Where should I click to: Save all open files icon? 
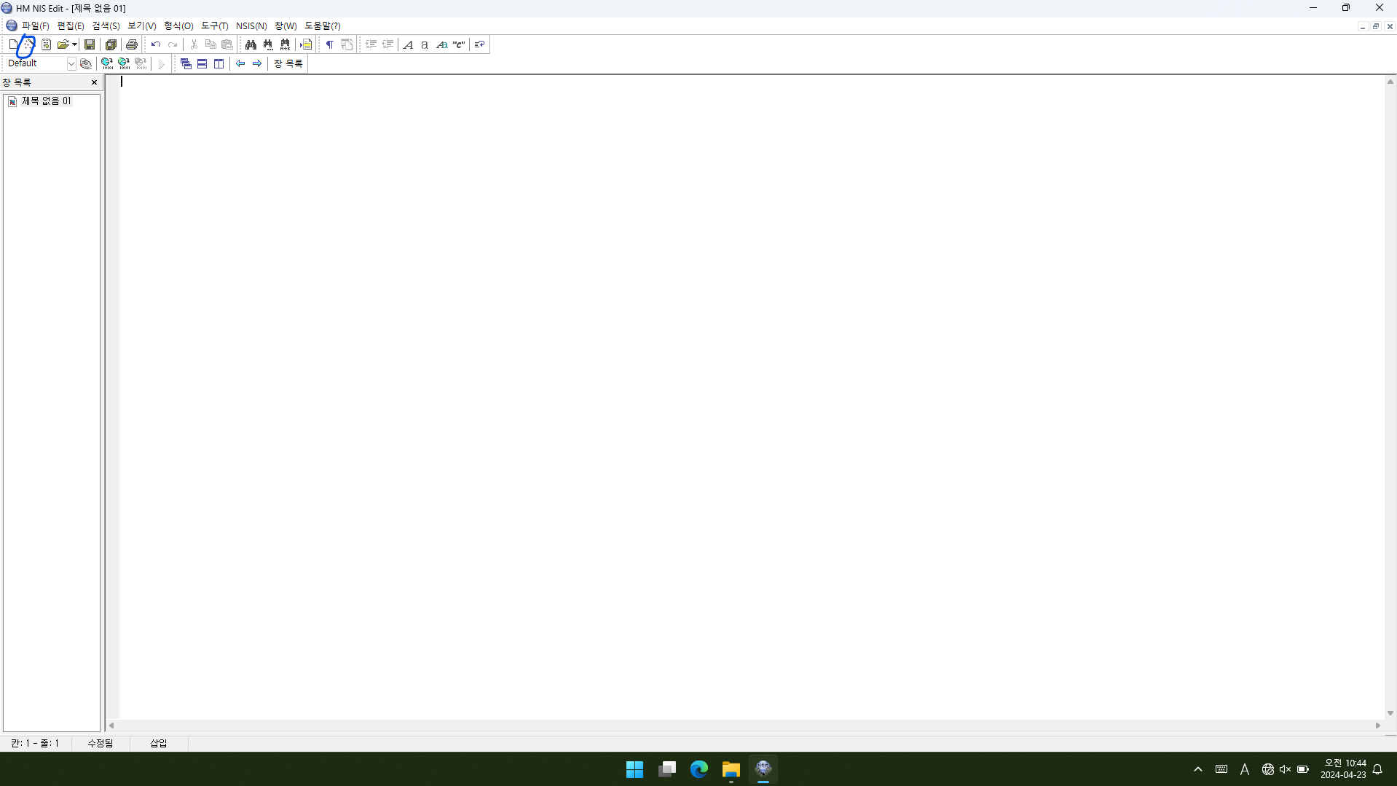tap(111, 44)
